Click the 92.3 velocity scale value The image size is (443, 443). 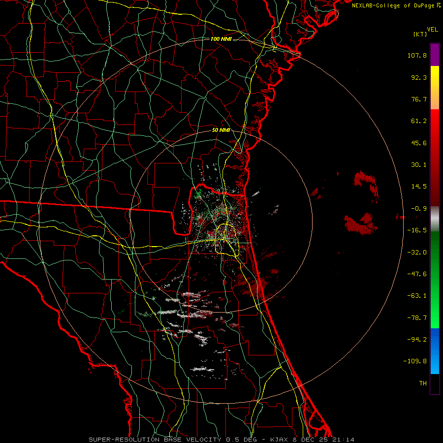click(x=419, y=77)
